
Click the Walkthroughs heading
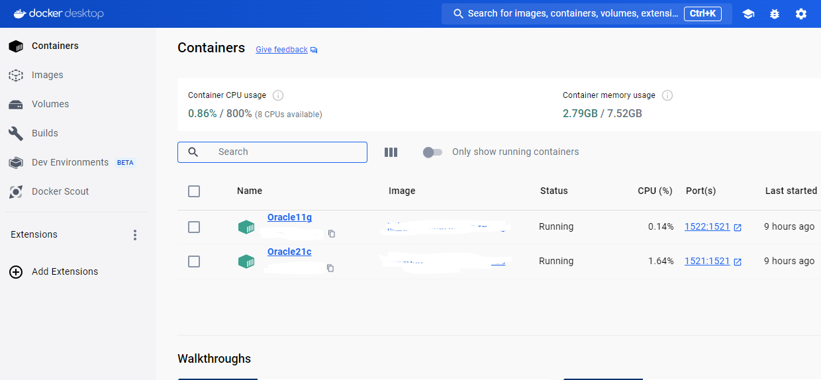214,359
